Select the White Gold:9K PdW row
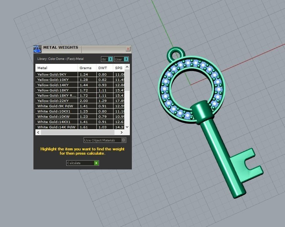Screen dimensions: 285x227 (x=80, y=106)
